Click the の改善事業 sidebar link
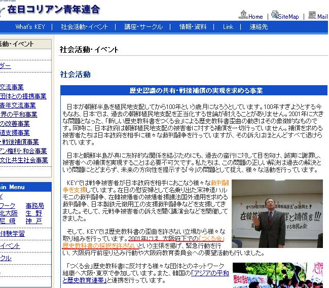329x288 pixels. [x=15, y=124]
